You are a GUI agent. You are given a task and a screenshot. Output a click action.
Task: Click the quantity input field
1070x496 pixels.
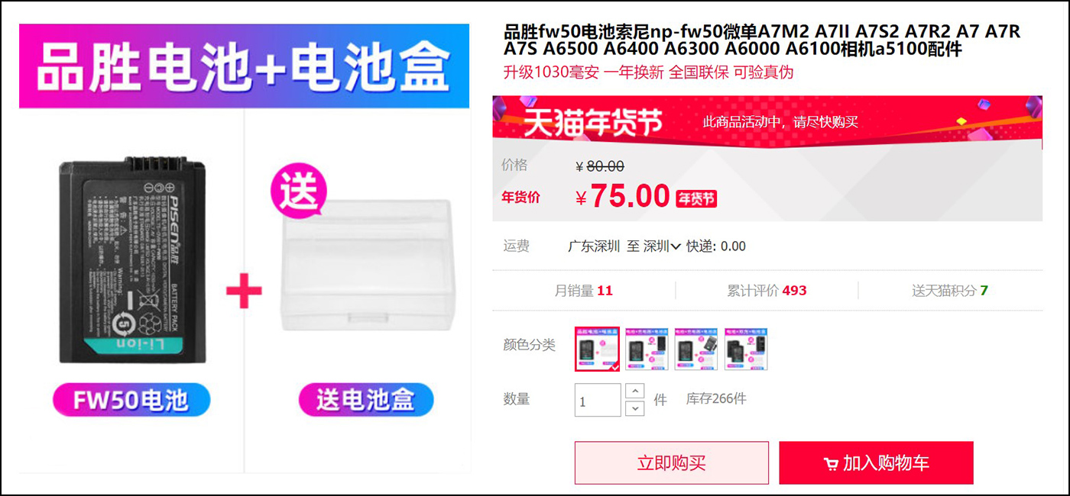[598, 401]
